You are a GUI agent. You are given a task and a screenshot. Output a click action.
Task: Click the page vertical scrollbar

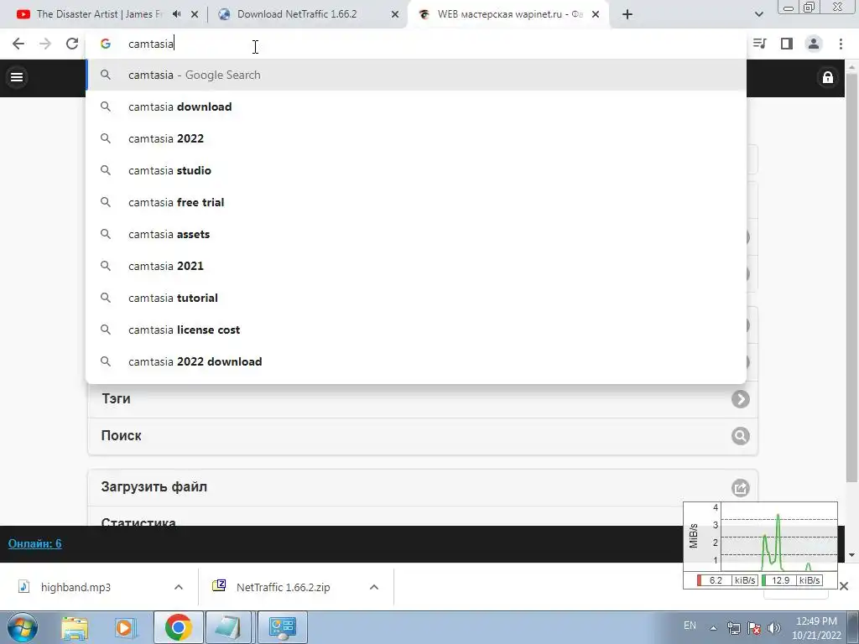[x=851, y=277]
